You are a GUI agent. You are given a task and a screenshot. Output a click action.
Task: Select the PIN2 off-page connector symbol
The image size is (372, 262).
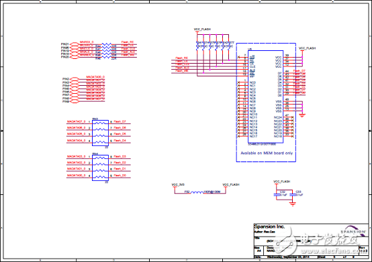pyautogui.click(x=75, y=79)
